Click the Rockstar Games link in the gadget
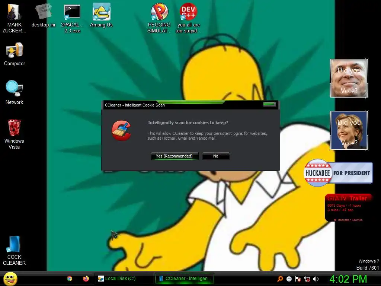The height and width of the screenshot is (286, 381). [348, 220]
